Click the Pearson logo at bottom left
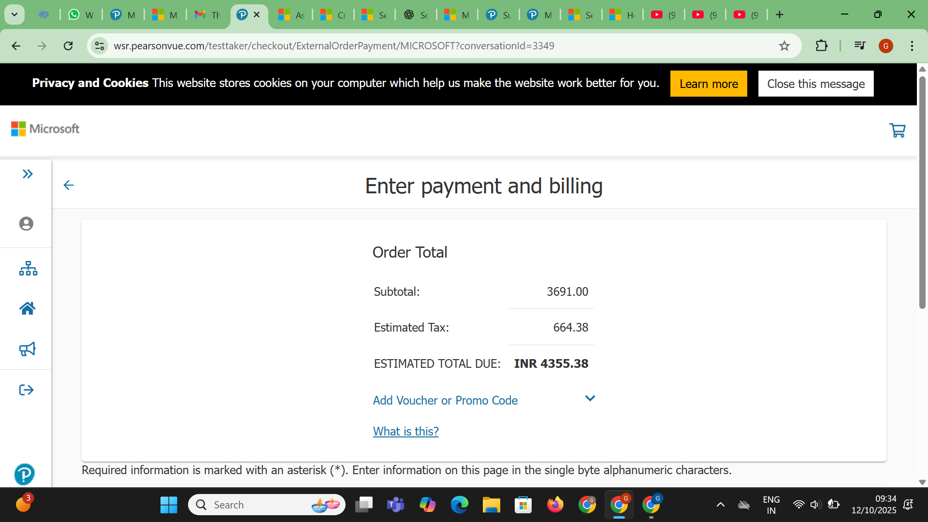928x522 pixels. tap(24, 474)
